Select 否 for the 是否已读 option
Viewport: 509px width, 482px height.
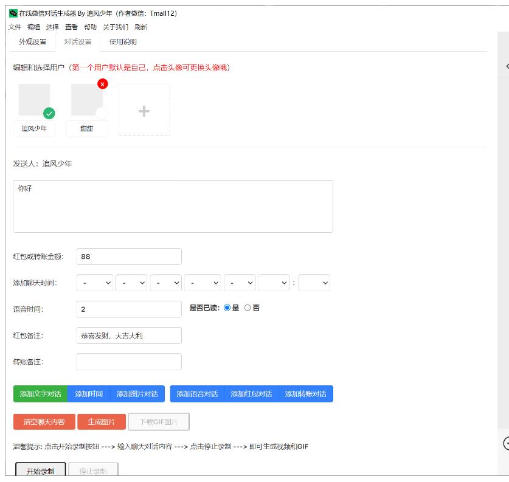click(x=248, y=308)
